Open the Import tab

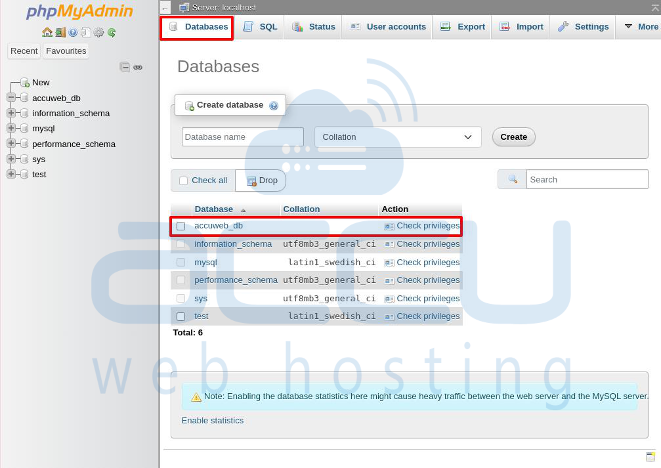click(521, 27)
